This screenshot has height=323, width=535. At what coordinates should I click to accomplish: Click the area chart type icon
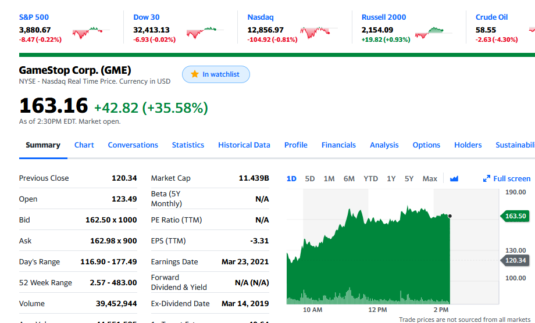(x=454, y=178)
